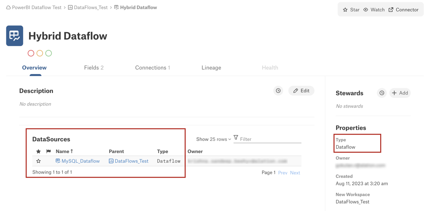The width and height of the screenshot is (426, 211).
Task: Select the green trust flag circle
Action: tap(49, 53)
